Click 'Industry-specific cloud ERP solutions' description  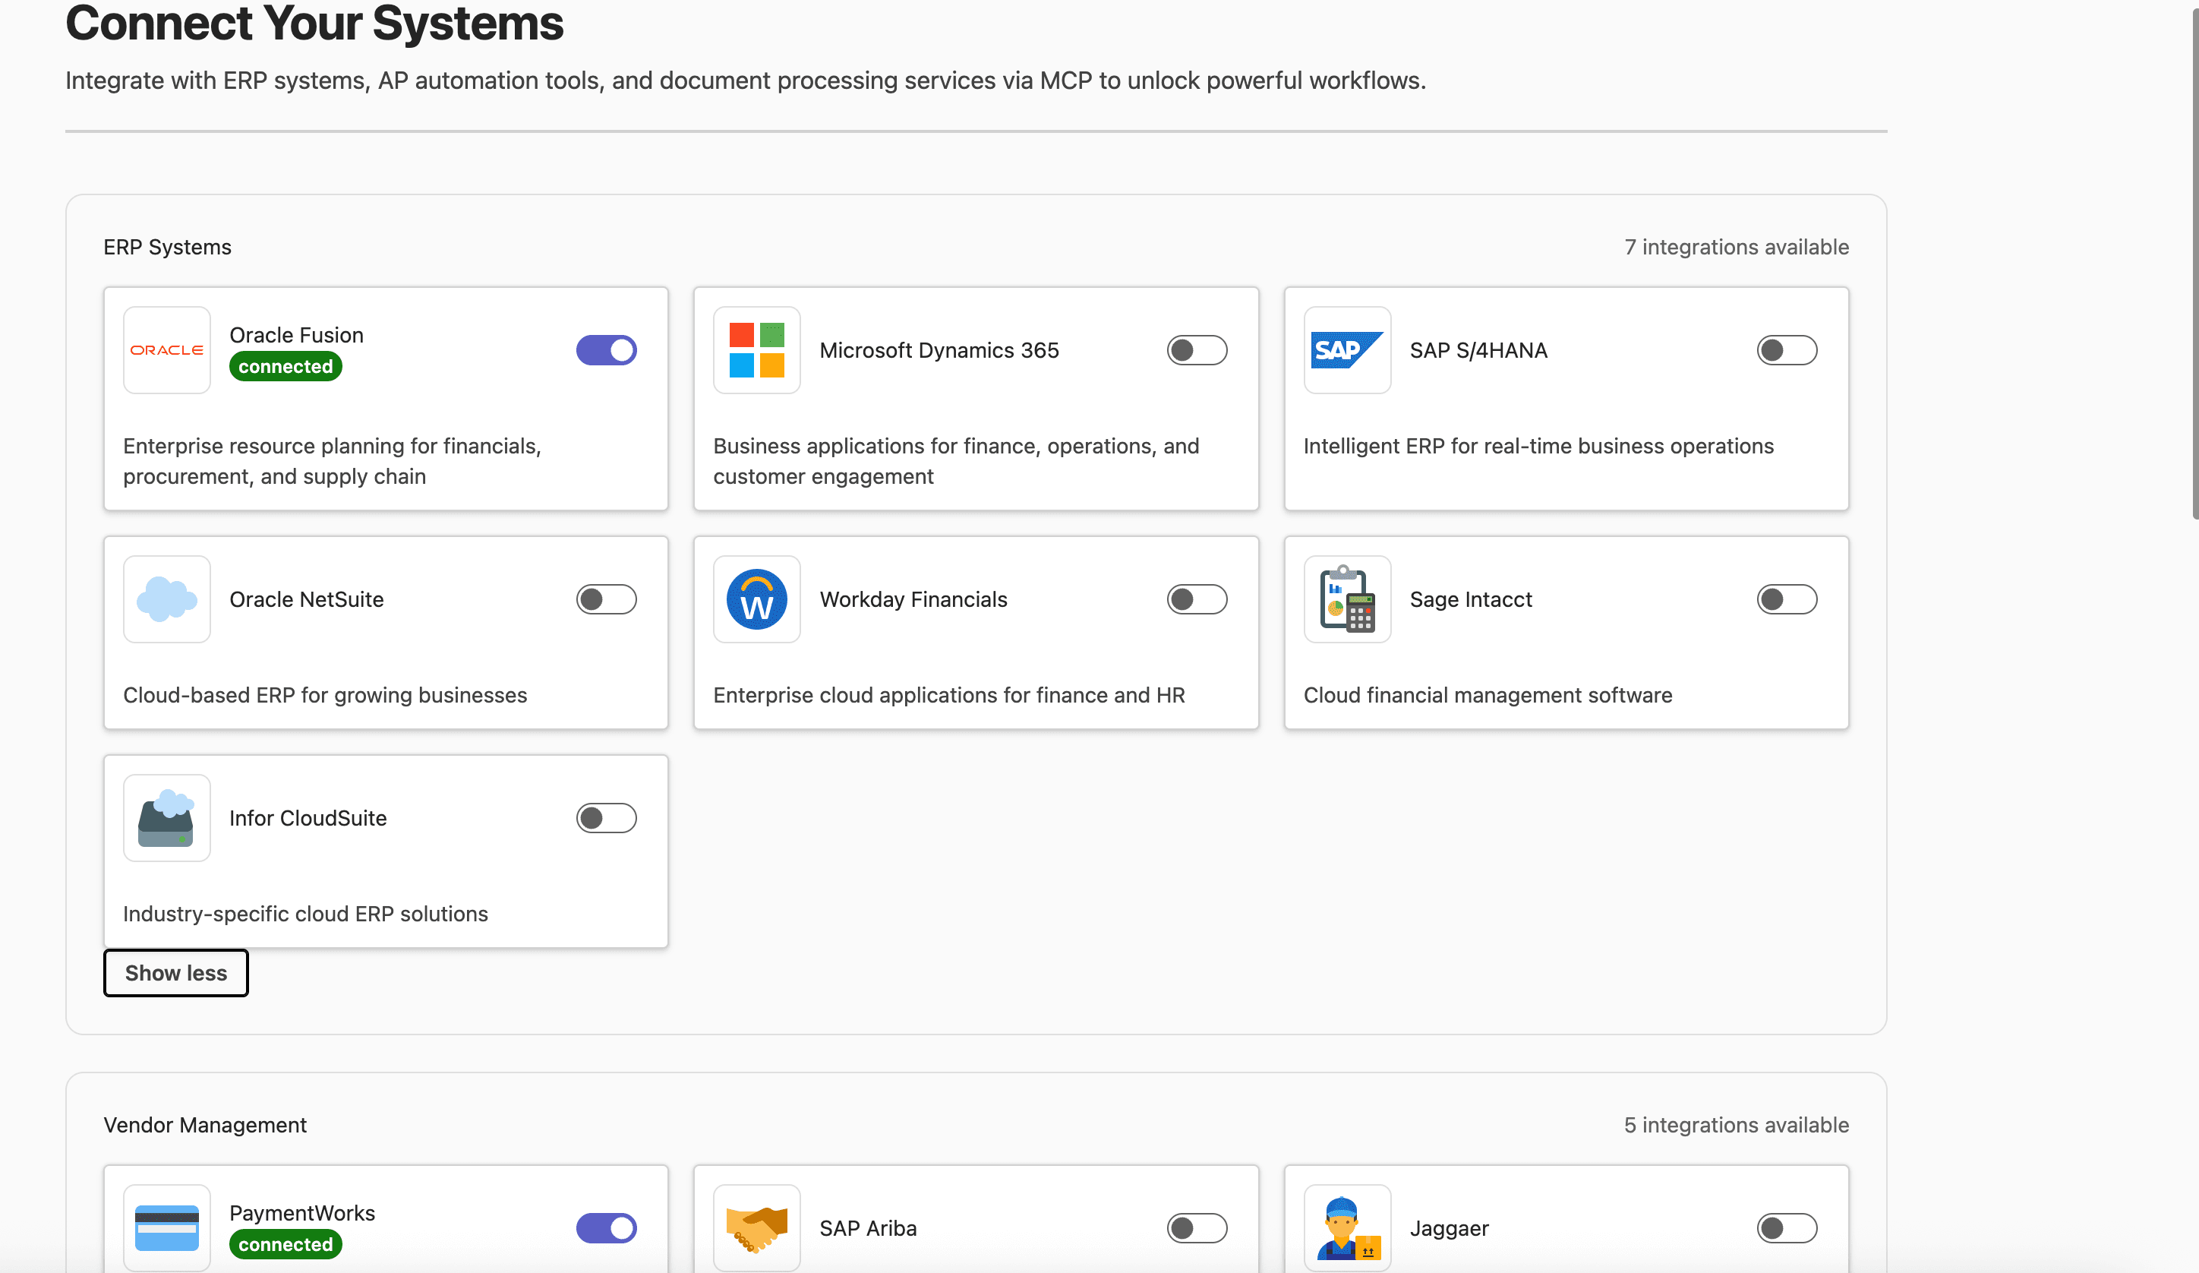[305, 914]
